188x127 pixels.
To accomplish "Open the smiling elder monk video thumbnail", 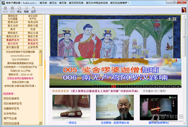I will (x=115, y=107).
